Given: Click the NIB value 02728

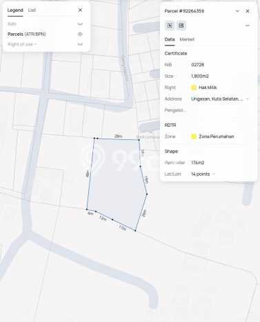Looking at the screenshot, I should coord(198,65).
